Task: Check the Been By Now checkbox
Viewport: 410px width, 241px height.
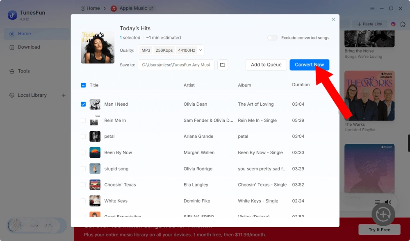Action: 83,152
